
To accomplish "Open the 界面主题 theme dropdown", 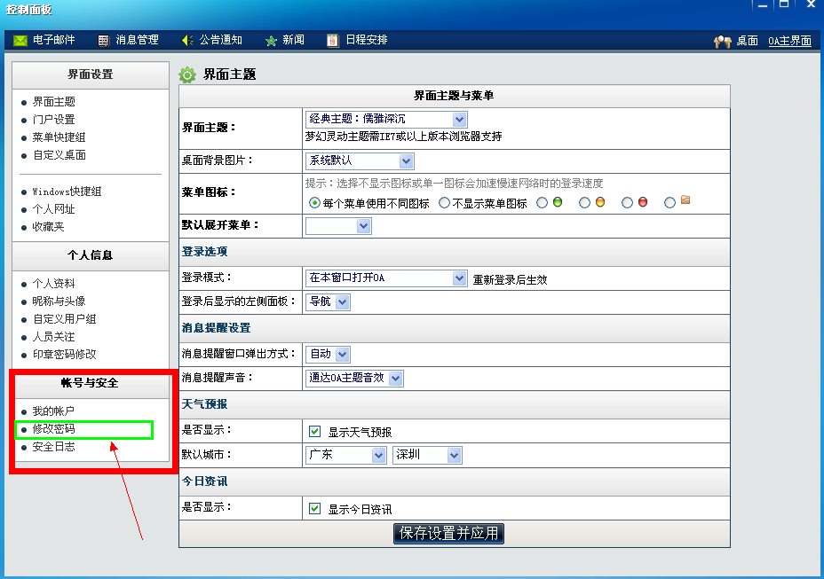I will (x=459, y=119).
